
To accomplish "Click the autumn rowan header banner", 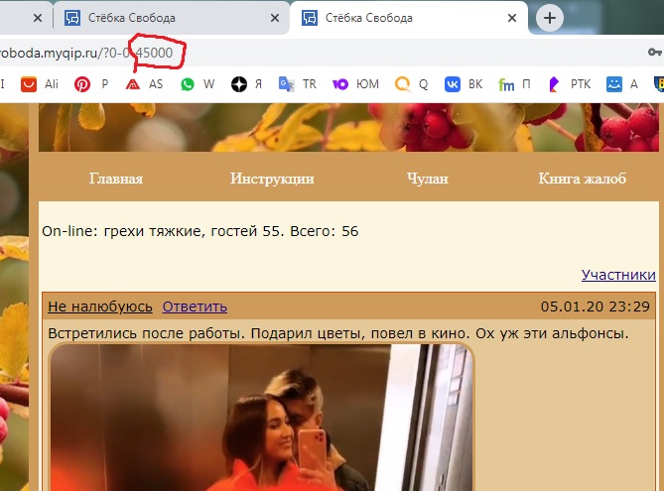I will coord(351,127).
